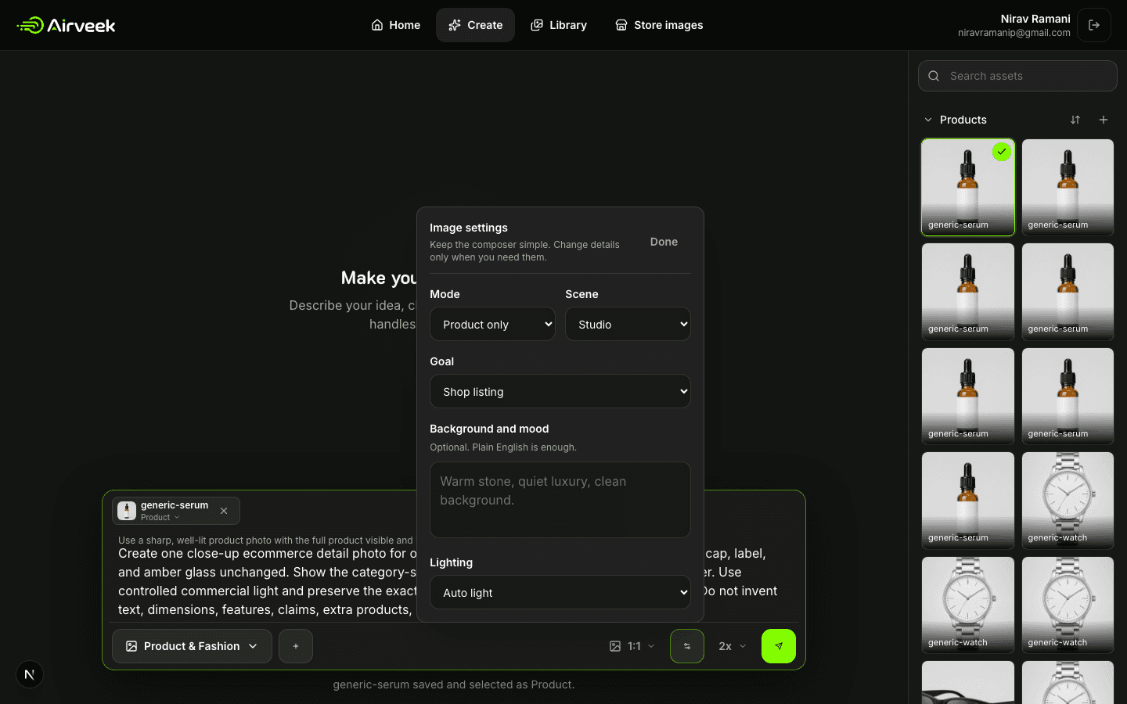1127x704 pixels.
Task: Select the checked generic-serum thumbnail
Action: (x=968, y=187)
